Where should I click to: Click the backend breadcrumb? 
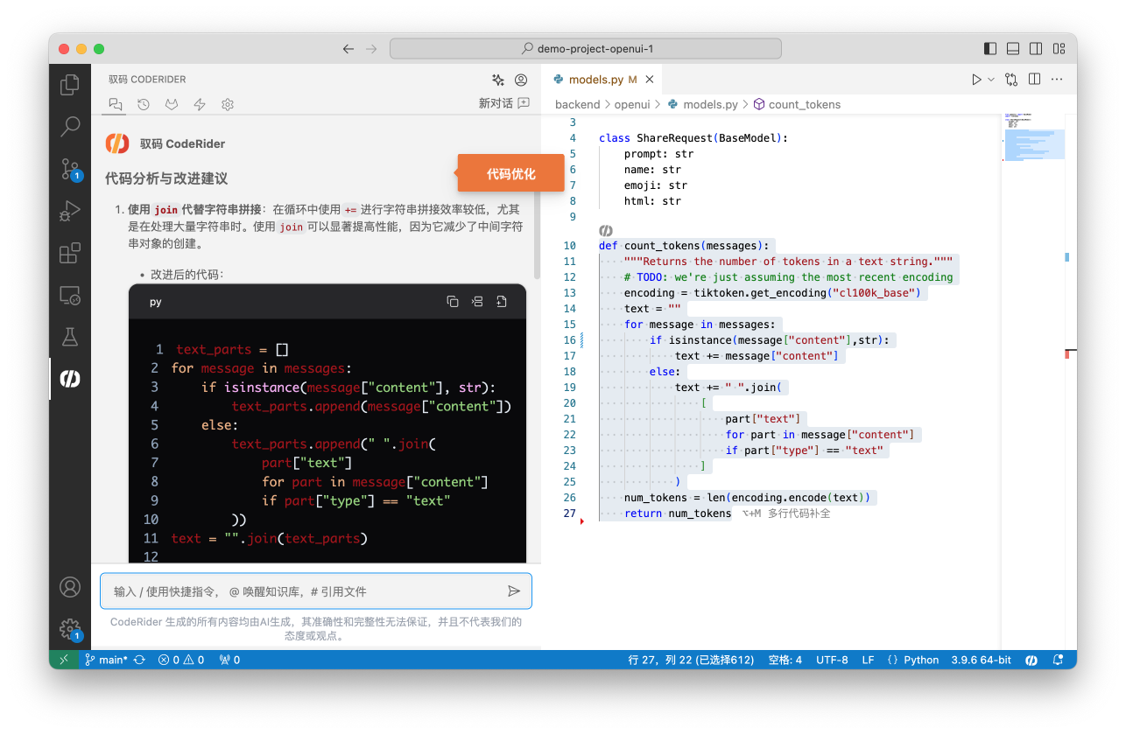point(577,104)
